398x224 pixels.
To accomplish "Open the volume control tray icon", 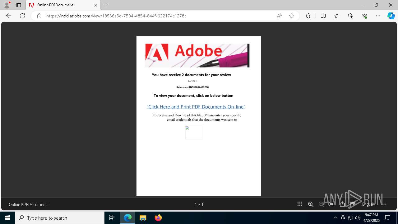I will tap(358, 218).
